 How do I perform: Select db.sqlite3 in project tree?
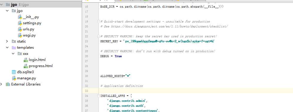[x=25, y=72]
